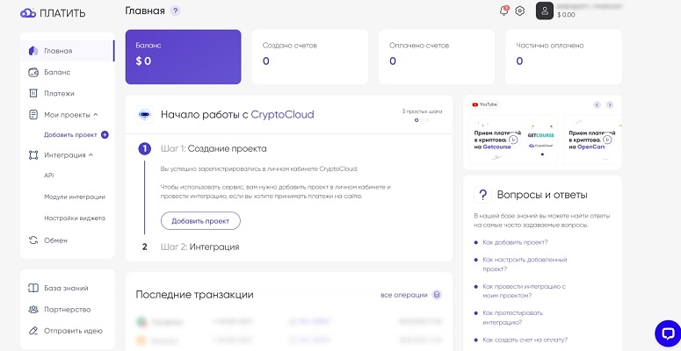This screenshot has height=351, width=681.
Task: Click the Последние транзакции heading
Action: (x=194, y=295)
